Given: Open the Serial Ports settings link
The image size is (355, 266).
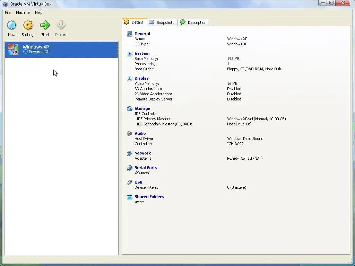Looking at the screenshot, I should tap(146, 168).
